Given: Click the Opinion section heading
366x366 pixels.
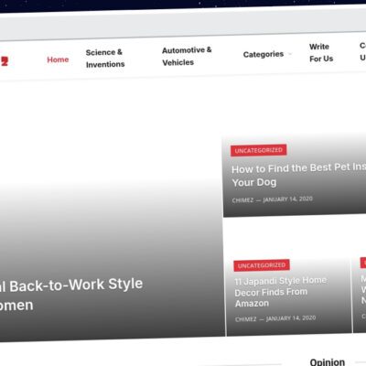Looking at the screenshot, I should point(328,362).
